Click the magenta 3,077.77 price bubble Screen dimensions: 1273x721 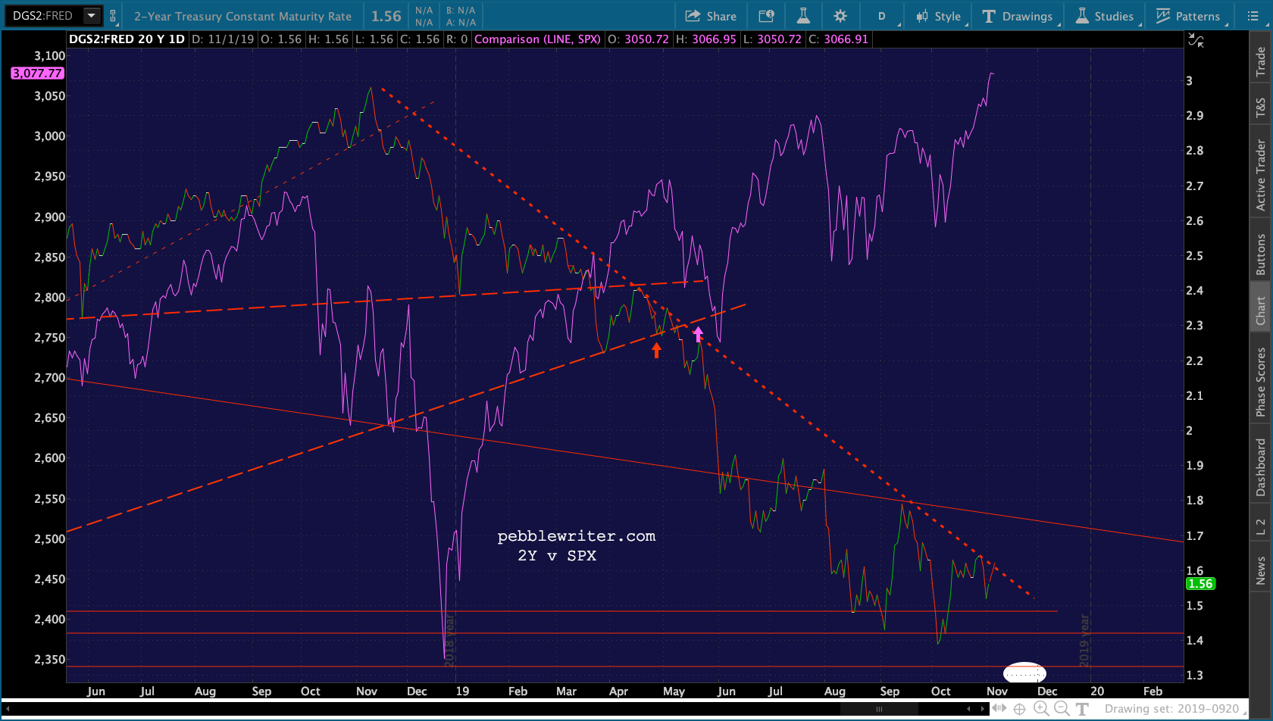click(37, 73)
